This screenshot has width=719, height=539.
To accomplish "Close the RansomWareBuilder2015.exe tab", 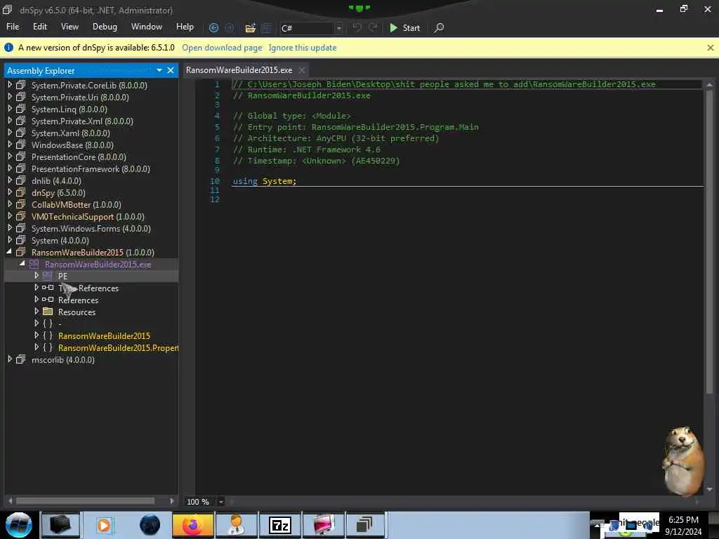I will click(x=301, y=70).
